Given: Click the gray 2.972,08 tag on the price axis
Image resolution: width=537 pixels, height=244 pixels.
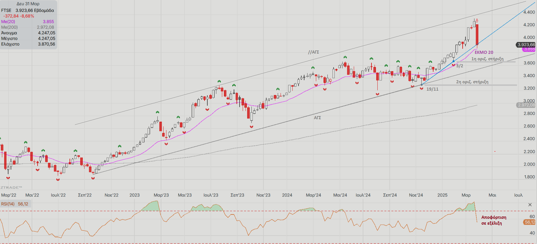Looking at the screenshot, I should 526,105.
